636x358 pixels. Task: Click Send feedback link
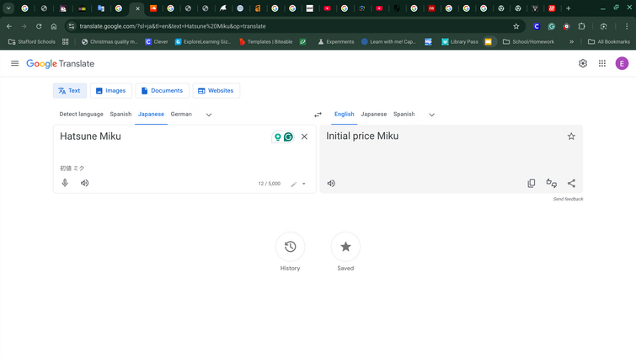568,199
